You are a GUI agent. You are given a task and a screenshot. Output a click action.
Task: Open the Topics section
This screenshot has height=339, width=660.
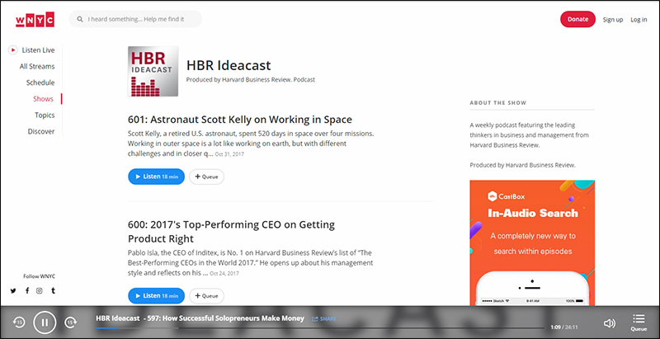(45, 115)
